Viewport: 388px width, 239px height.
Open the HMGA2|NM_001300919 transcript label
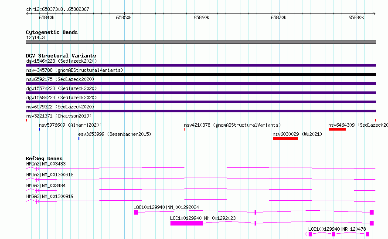pos(50,196)
